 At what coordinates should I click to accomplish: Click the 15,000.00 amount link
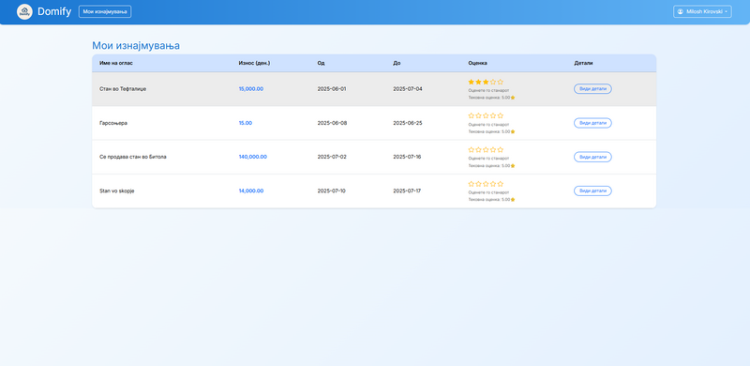coord(251,89)
